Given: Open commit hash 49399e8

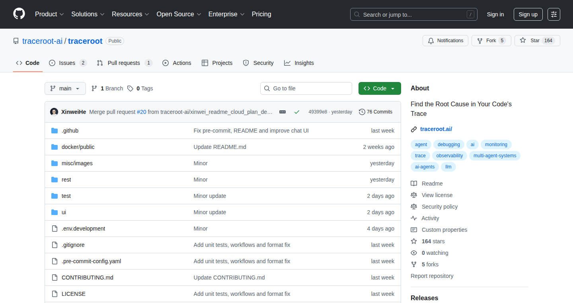Looking at the screenshot, I should (318, 112).
